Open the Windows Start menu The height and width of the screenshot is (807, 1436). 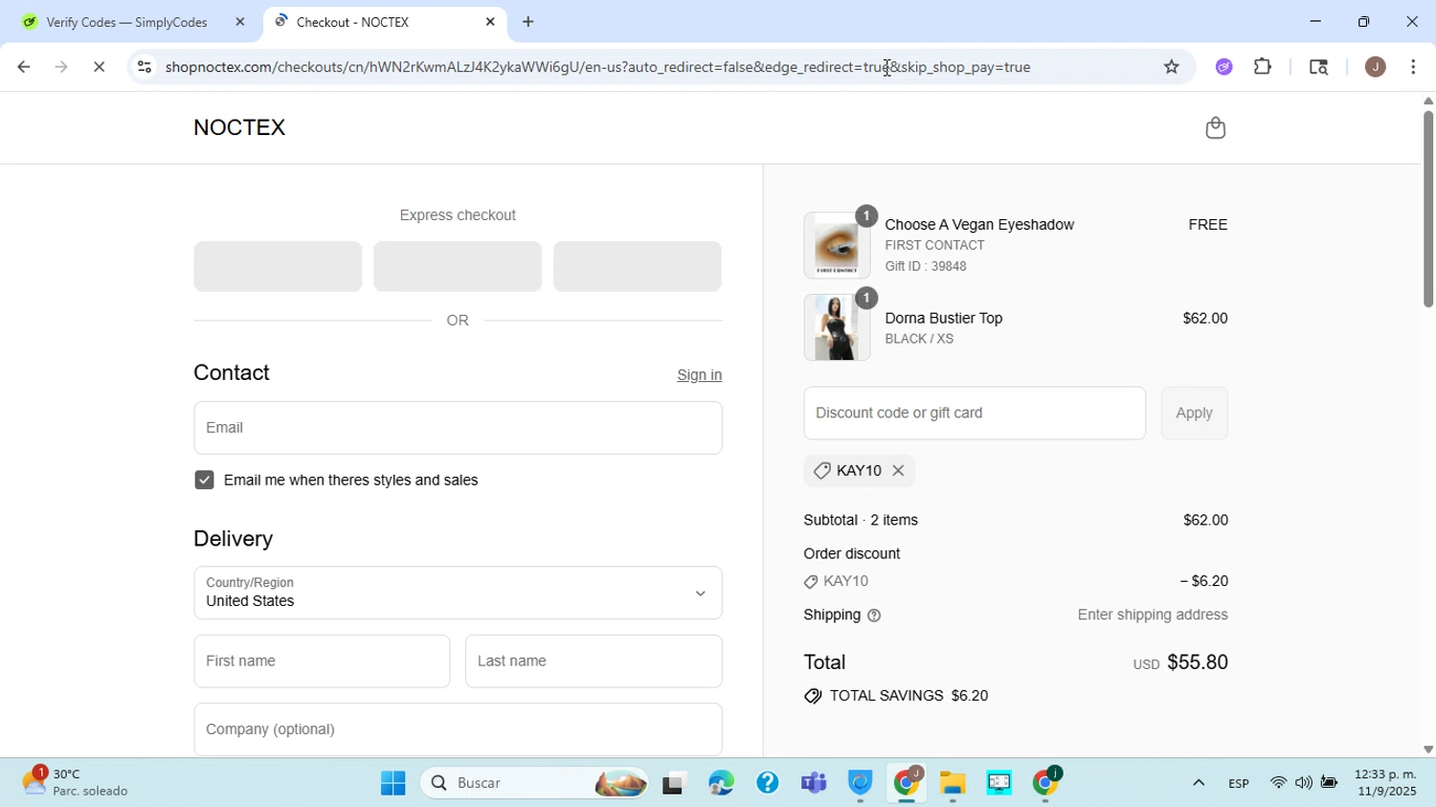coord(393,783)
